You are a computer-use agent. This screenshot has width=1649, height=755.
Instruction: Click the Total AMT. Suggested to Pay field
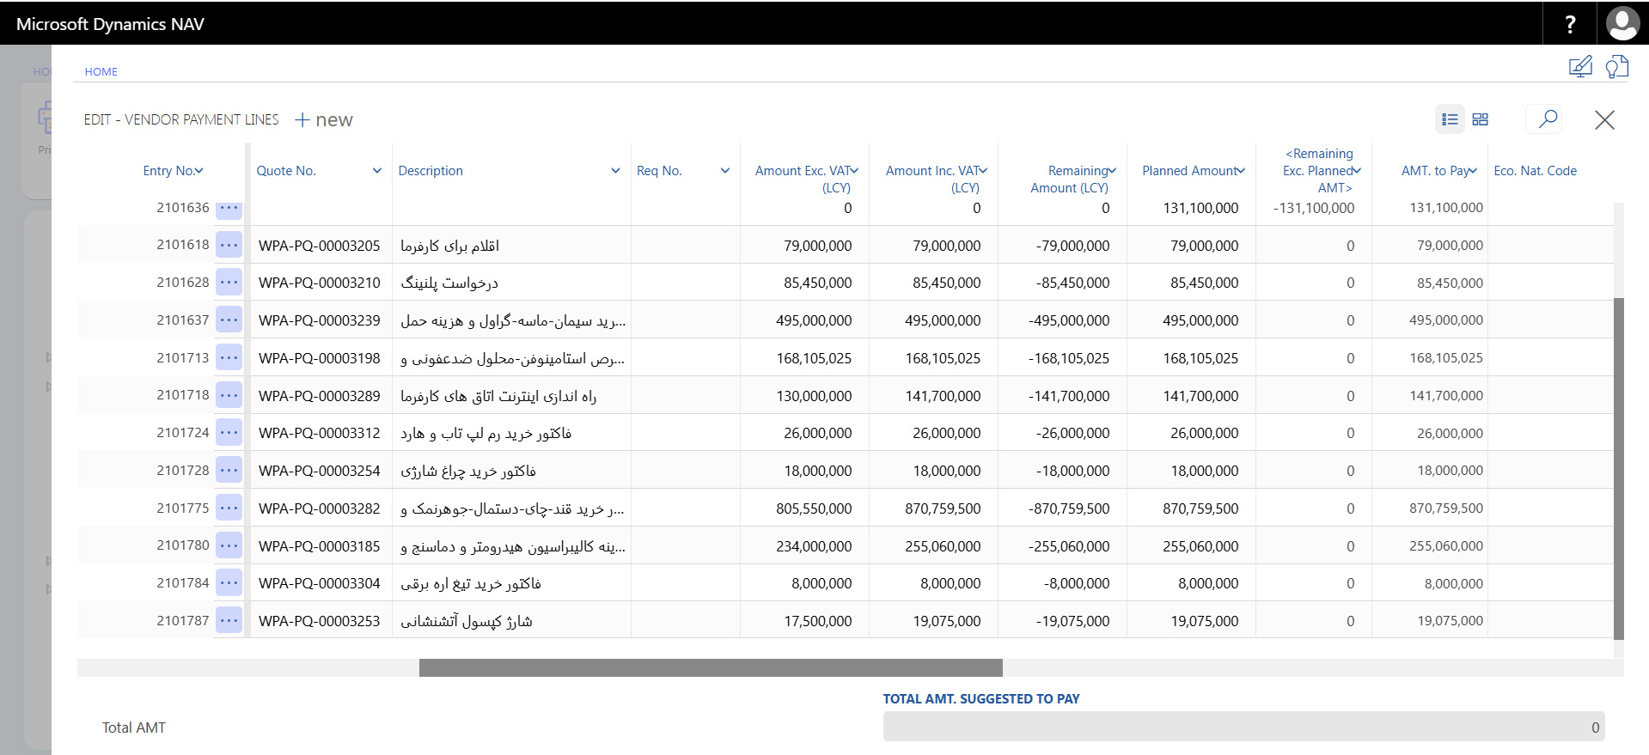pyautogui.click(x=1243, y=727)
